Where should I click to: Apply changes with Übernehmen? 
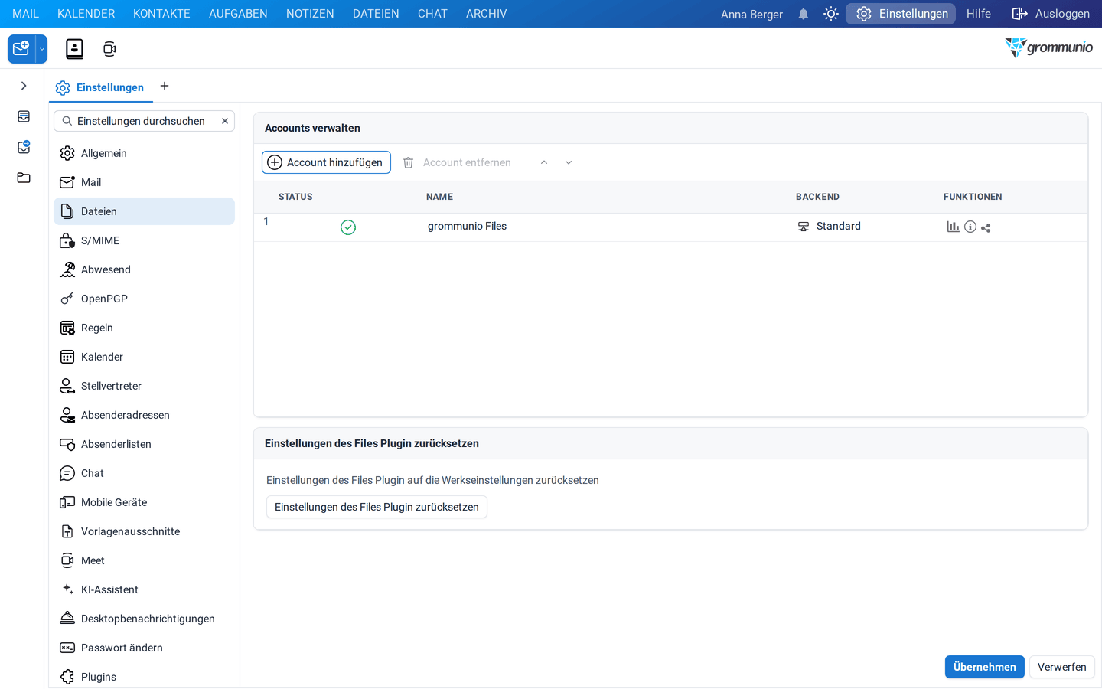pyautogui.click(x=985, y=667)
